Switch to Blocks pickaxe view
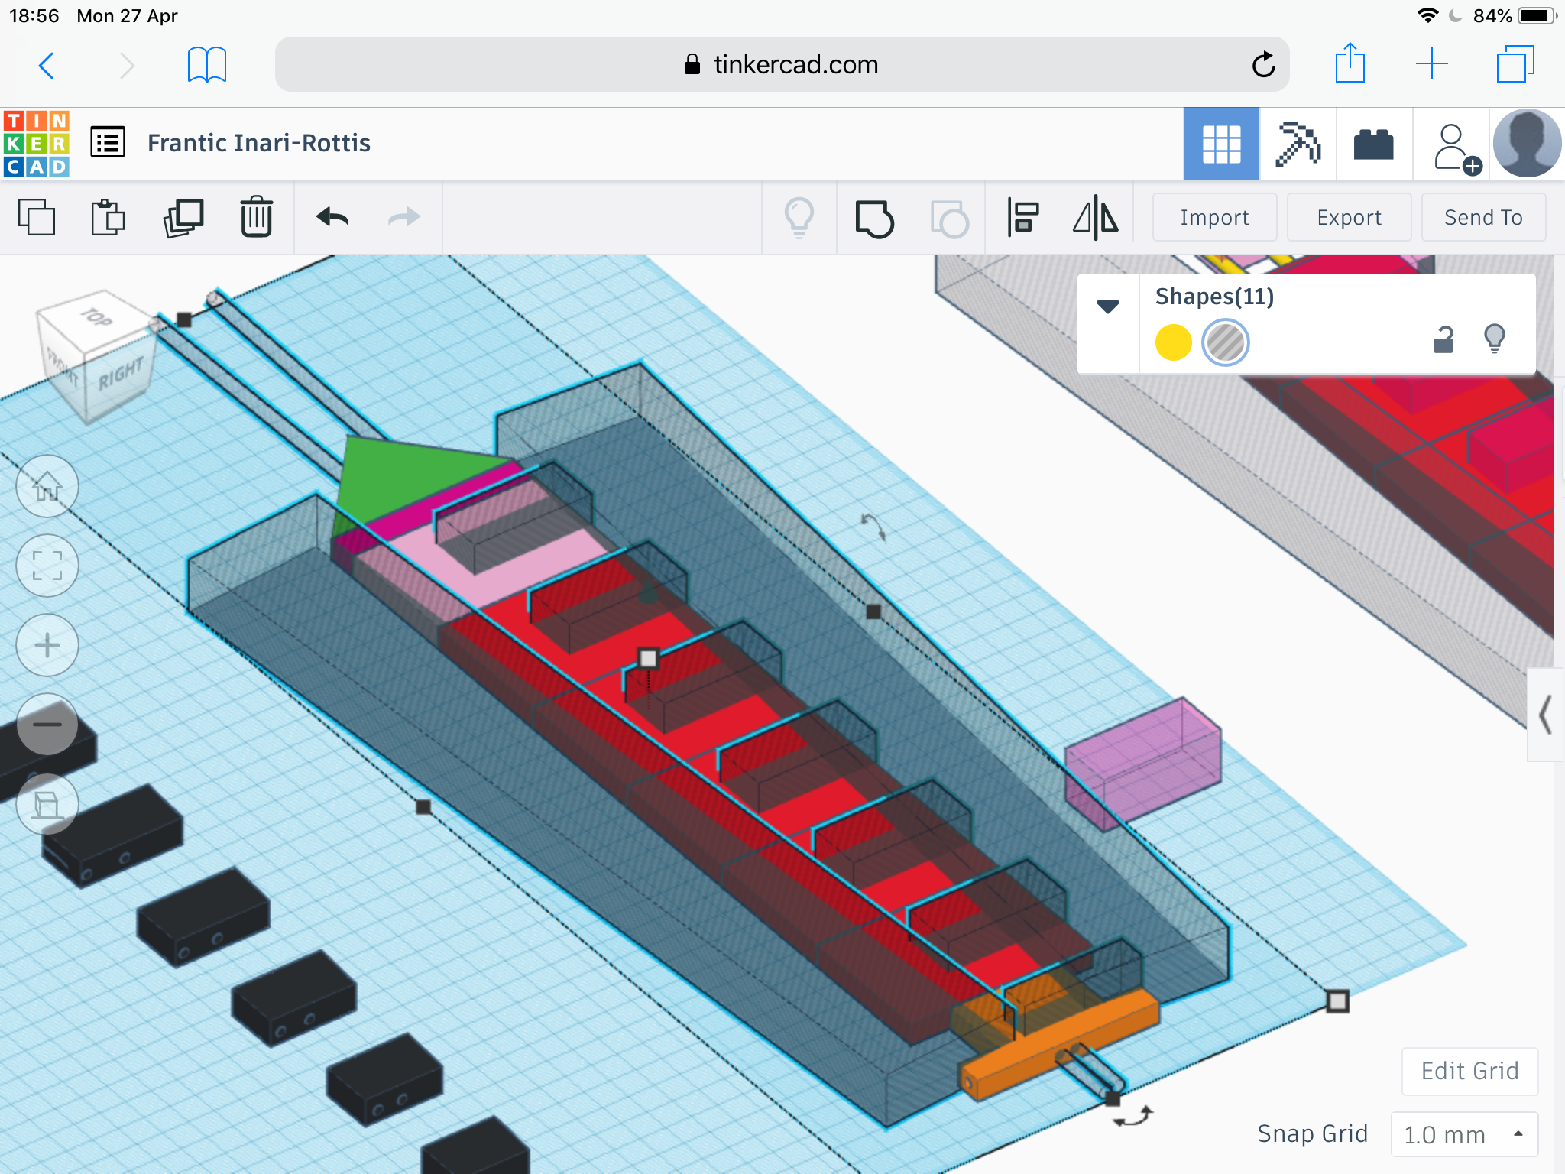 point(1298,144)
